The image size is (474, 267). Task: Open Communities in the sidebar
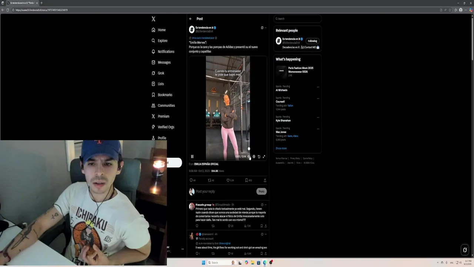(163, 106)
